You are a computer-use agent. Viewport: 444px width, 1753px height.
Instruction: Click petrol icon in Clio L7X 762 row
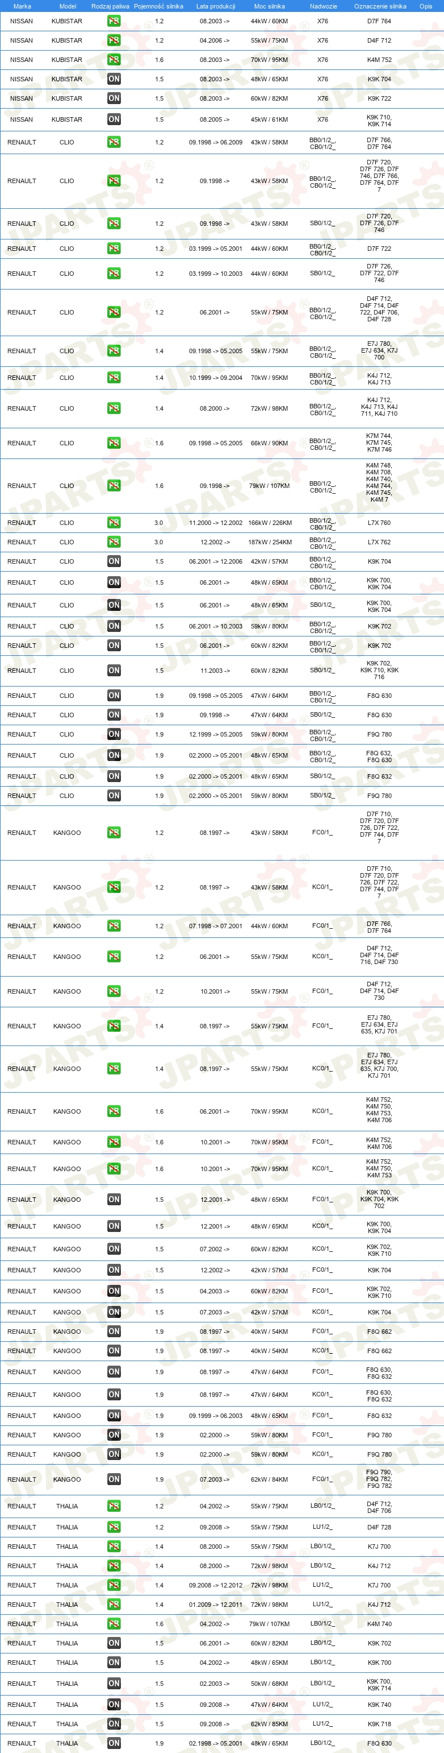(114, 543)
